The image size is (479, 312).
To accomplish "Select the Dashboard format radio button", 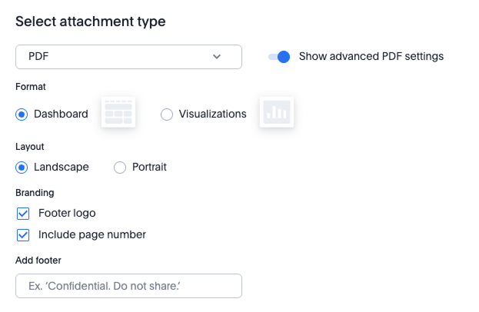I will (22, 114).
